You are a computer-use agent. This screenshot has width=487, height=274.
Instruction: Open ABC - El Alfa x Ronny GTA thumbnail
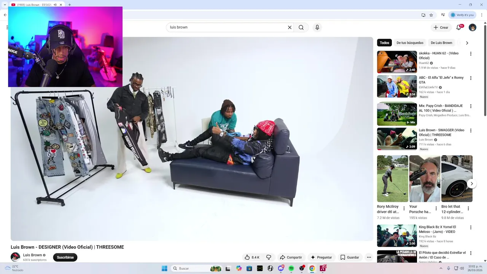[397, 86]
